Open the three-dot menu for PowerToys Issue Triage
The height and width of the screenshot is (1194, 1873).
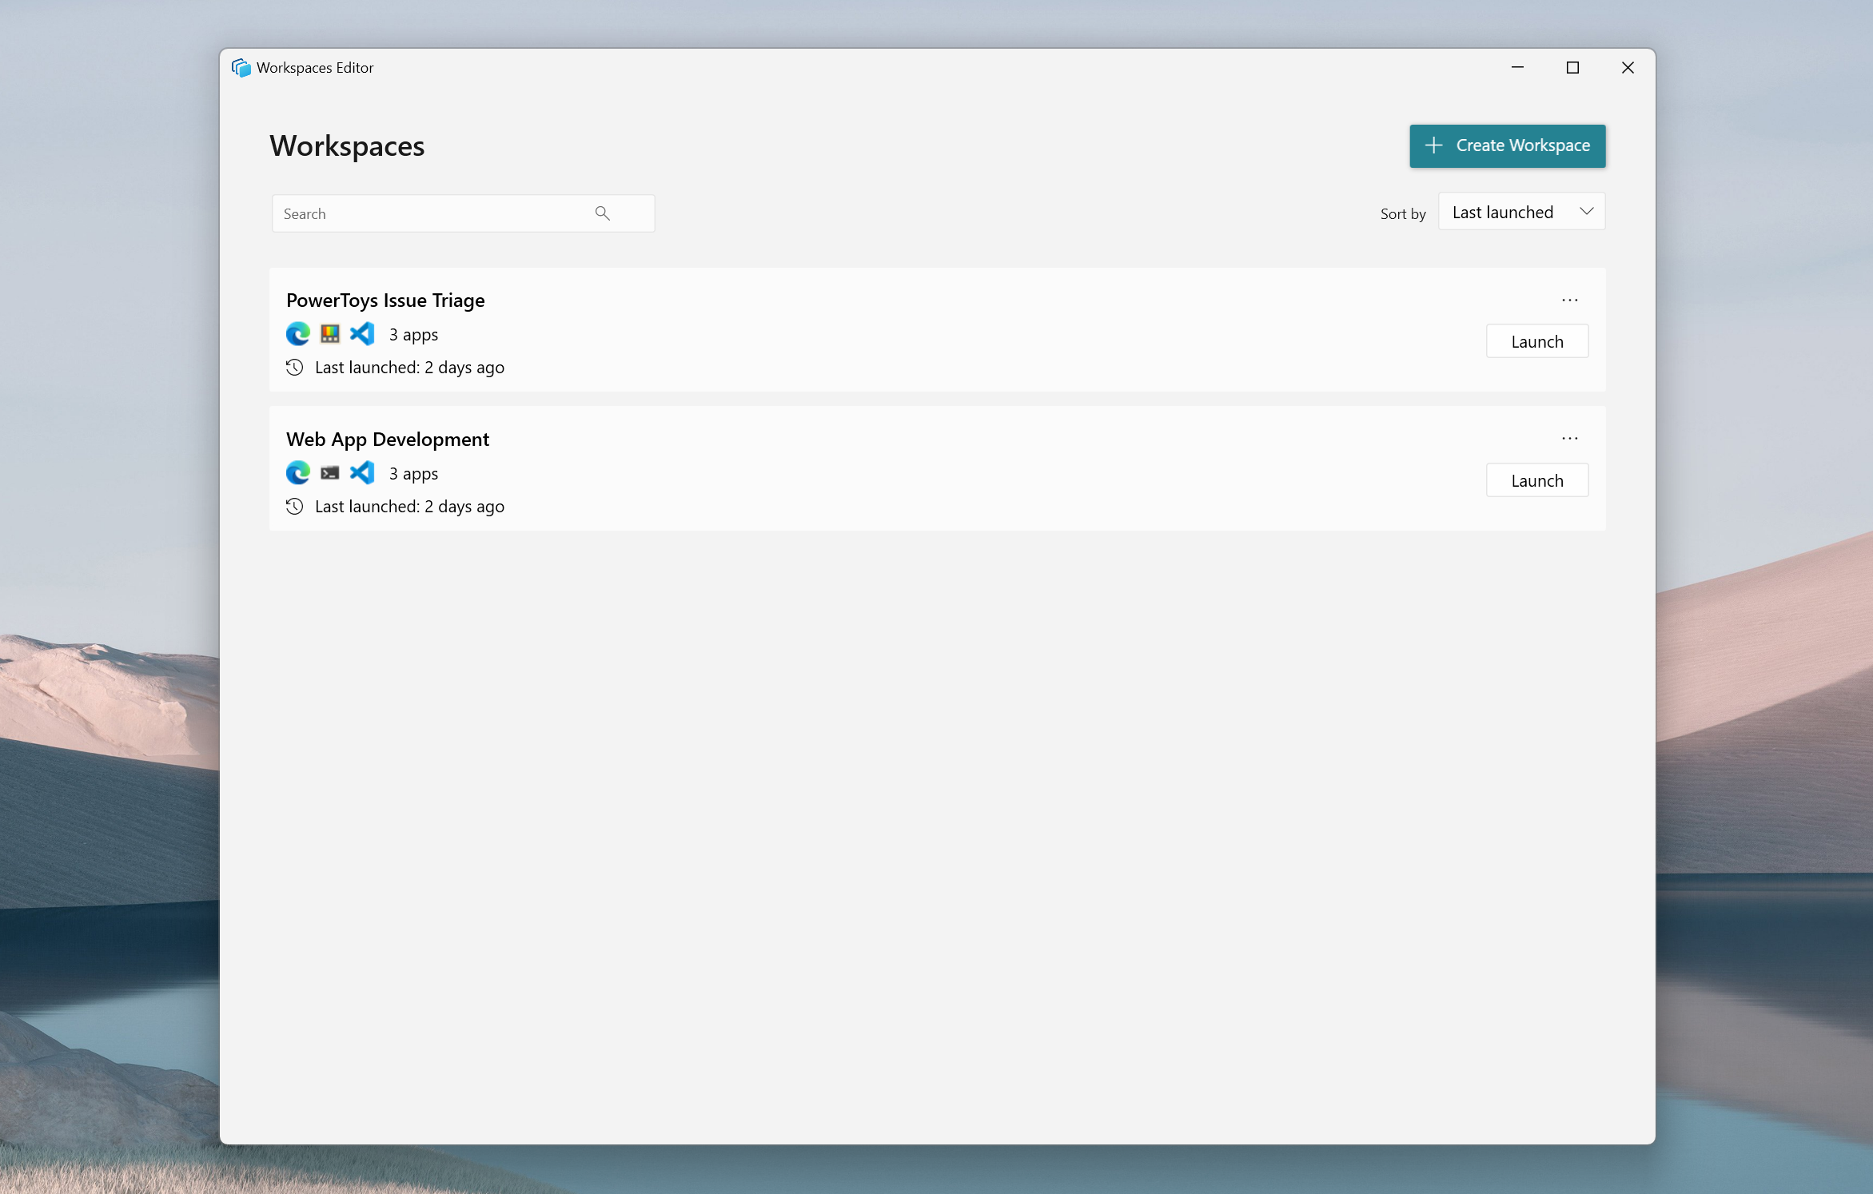pyautogui.click(x=1570, y=299)
